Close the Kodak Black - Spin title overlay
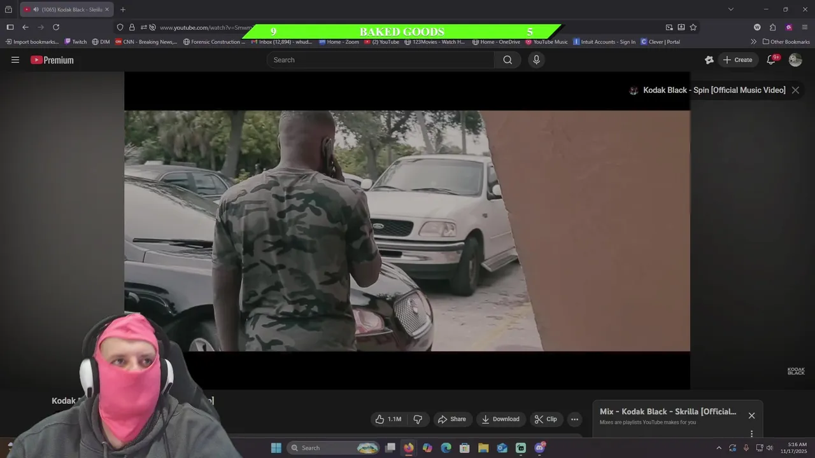Image resolution: width=815 pixels, height=458 pixels. click(x=795, y=90)
